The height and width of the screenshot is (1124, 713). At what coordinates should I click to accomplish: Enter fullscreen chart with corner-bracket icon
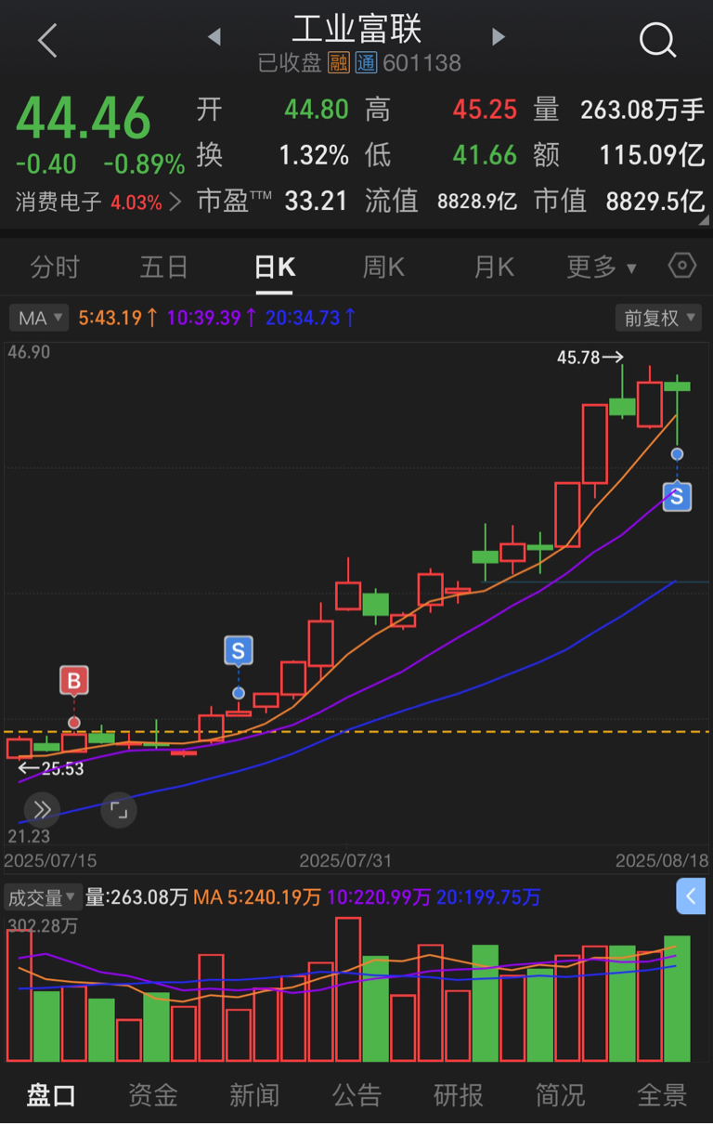(x=119, y=809)
